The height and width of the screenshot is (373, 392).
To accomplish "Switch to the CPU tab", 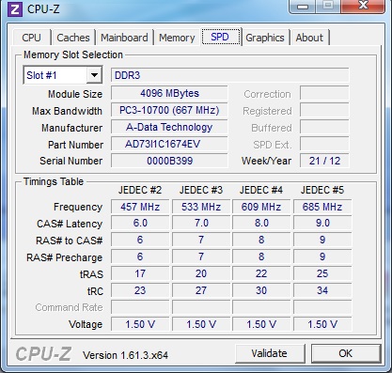I will click(x=31, y=38).
